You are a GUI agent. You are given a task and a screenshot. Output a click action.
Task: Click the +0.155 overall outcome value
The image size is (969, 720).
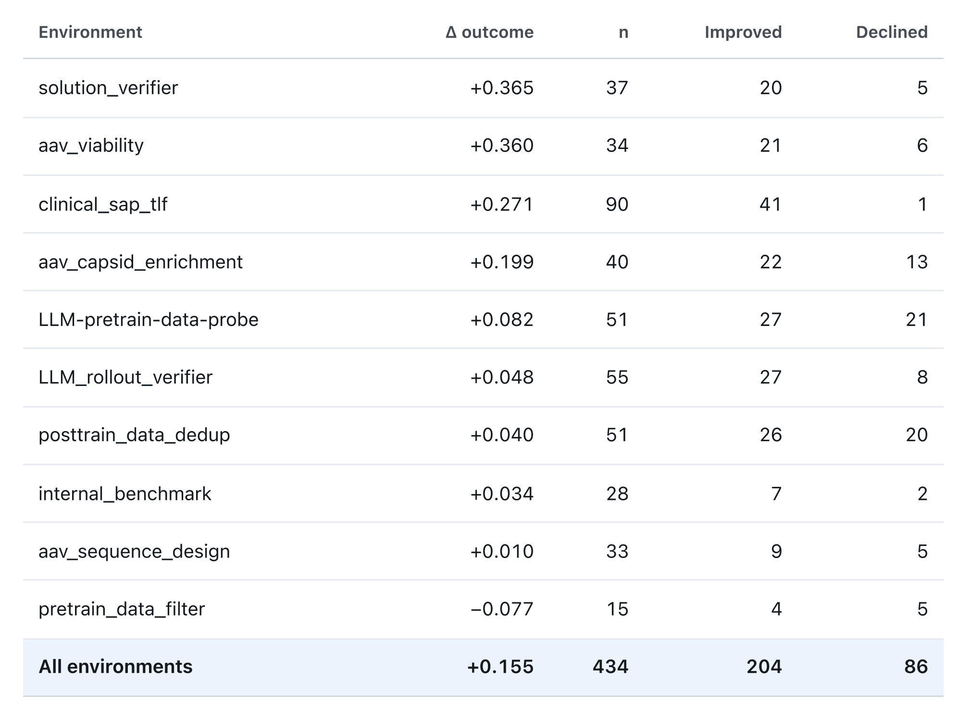(500, 667)
